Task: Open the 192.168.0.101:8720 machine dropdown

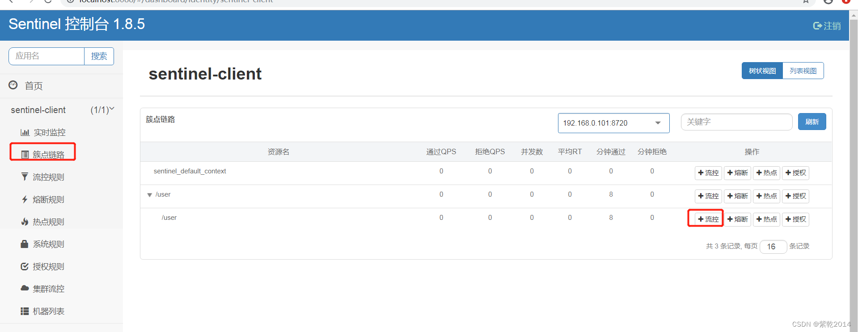Action: pos(613,123)
